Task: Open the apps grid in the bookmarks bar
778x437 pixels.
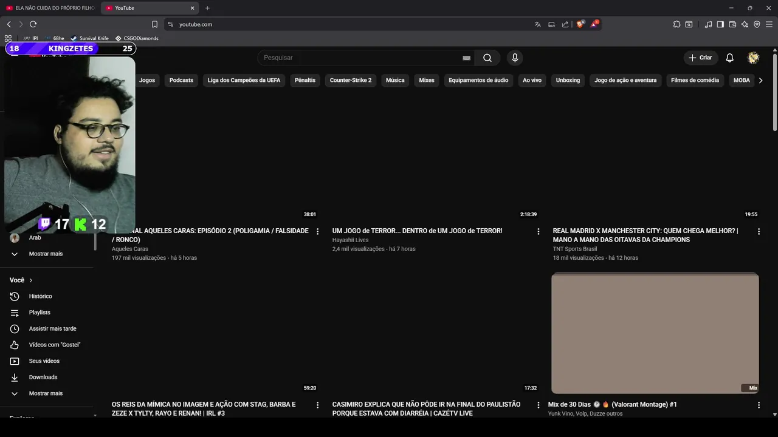Action: tap(8, 38)
